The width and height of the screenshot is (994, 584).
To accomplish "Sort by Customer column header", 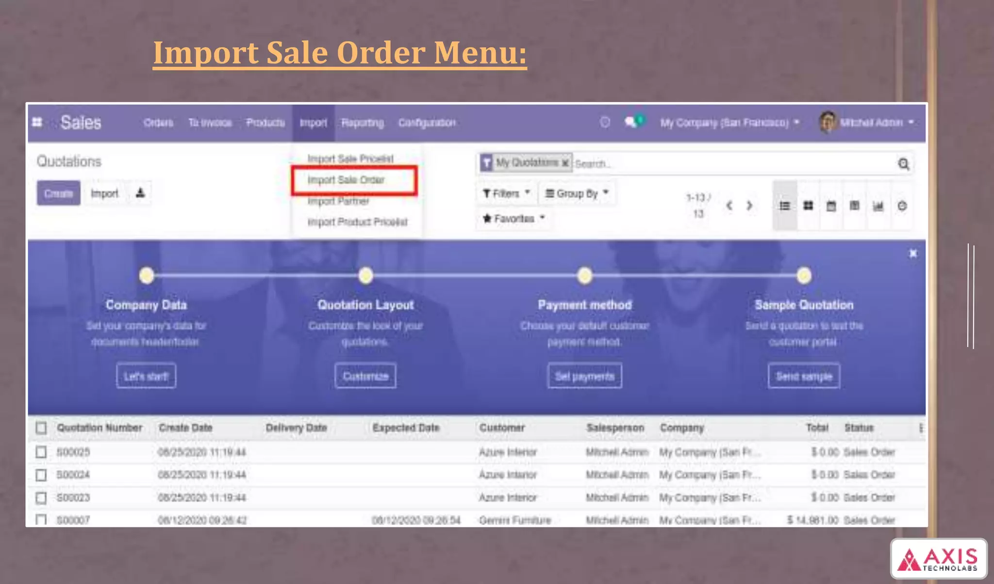I will coord(502,427).
